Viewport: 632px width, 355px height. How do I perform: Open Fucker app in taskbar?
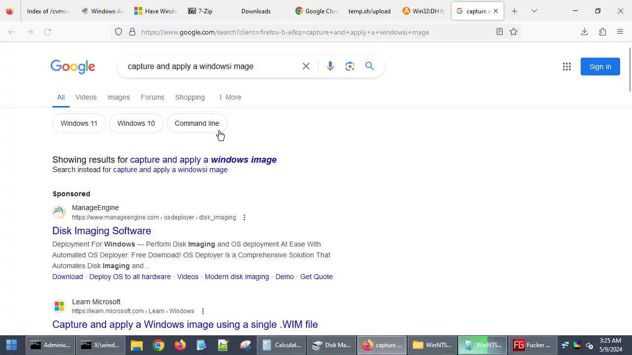(x=533, y=345)
